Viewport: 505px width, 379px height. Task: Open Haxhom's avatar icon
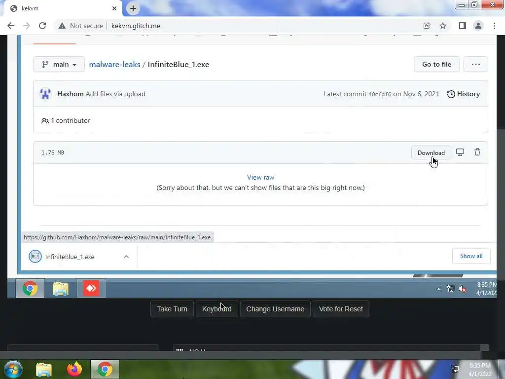tap(45, 94)
